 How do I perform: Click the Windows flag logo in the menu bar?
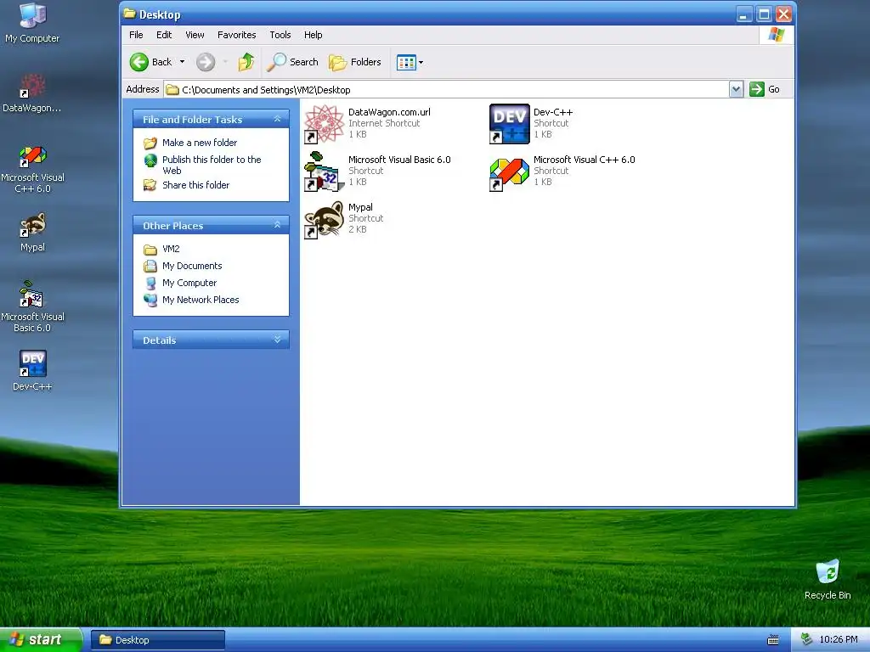pyautogui.click(x=777, y=35)
